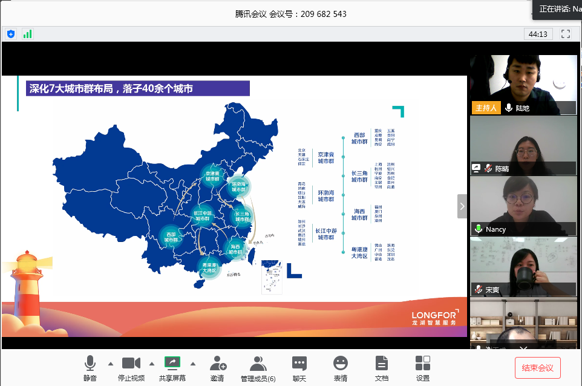
Task: Open the 文档 documents icon
Action: [x=382, y=368]
